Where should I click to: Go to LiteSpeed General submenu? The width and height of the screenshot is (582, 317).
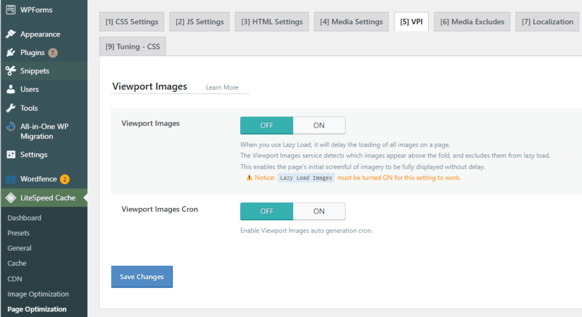coord(19,248)
